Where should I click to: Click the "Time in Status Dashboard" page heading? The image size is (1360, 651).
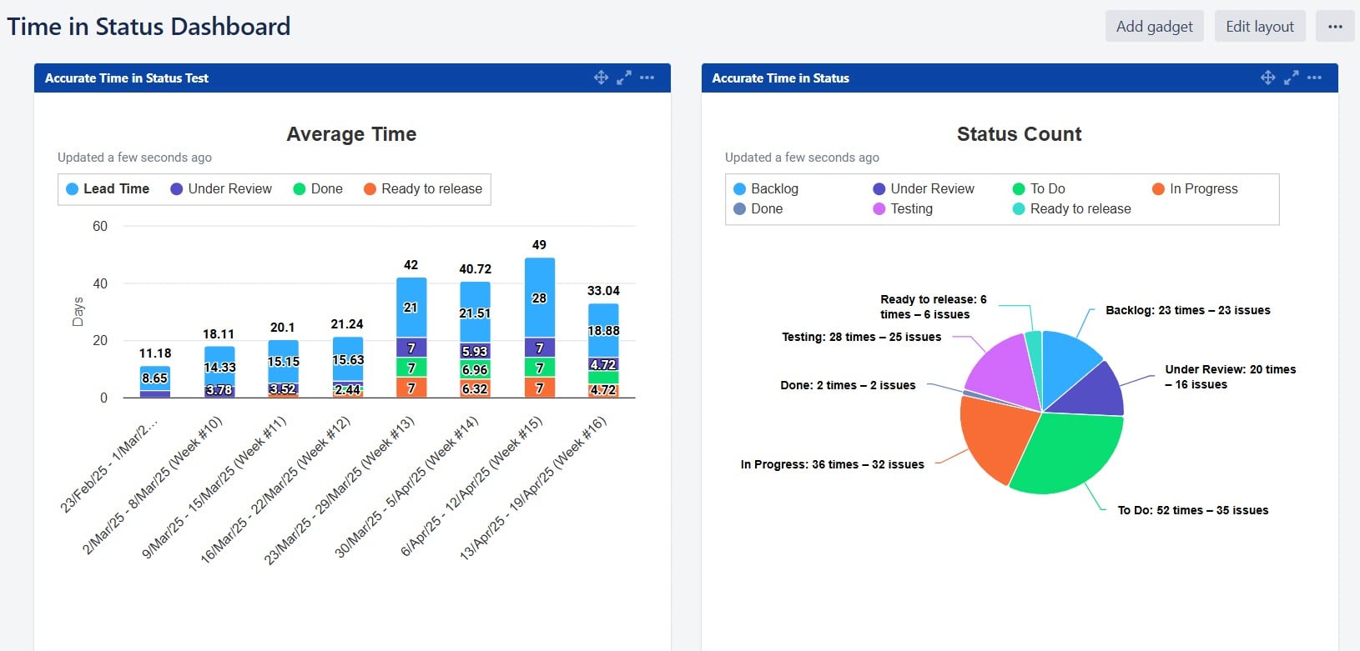point(149,27)
